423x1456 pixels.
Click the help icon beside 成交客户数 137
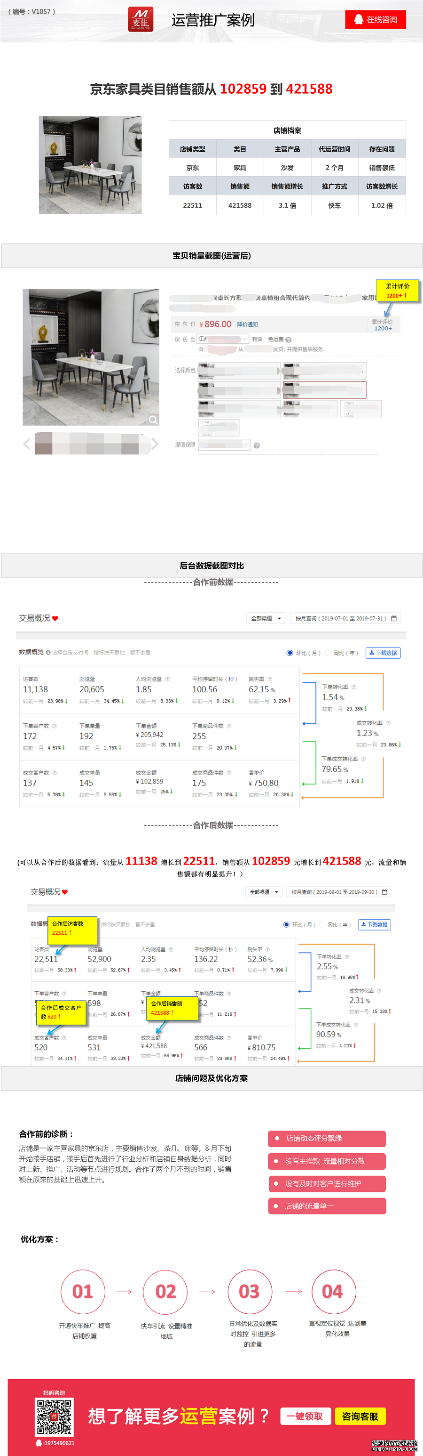click(x=54, y=773)
